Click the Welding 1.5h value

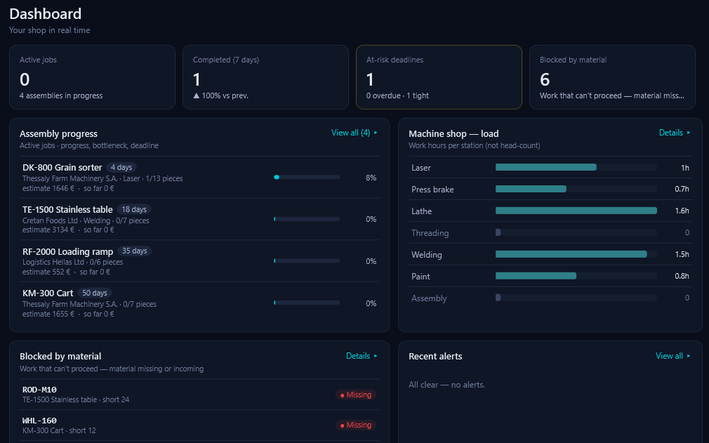click(682, 254)
